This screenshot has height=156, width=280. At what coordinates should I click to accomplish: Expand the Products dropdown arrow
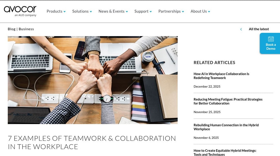tap(64, 11)
